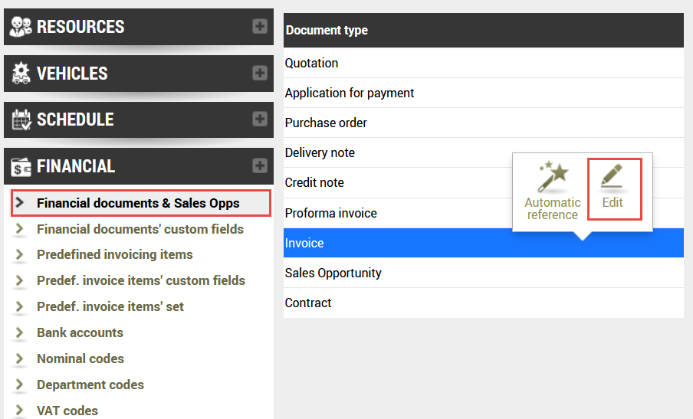Select the highlighted Invoice row
Image resolution: width=693 pixels, height=419 pixels.
(484, 243)
